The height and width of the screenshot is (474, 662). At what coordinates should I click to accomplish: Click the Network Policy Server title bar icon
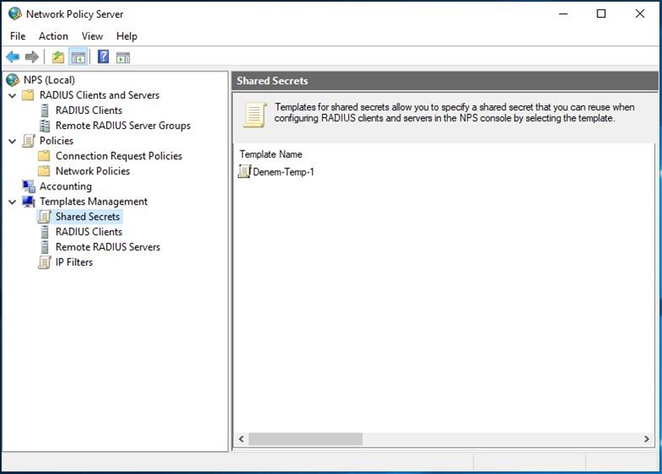(14, 14)
